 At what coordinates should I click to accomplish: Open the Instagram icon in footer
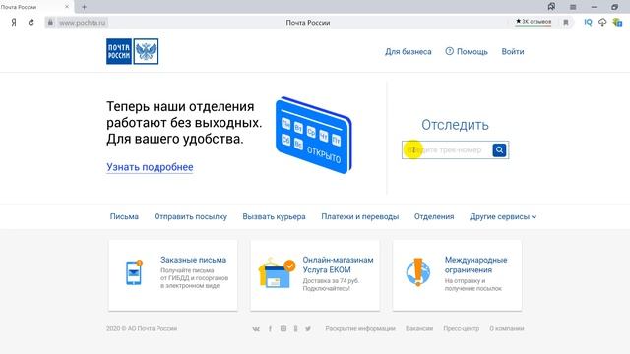click(283, 328)
